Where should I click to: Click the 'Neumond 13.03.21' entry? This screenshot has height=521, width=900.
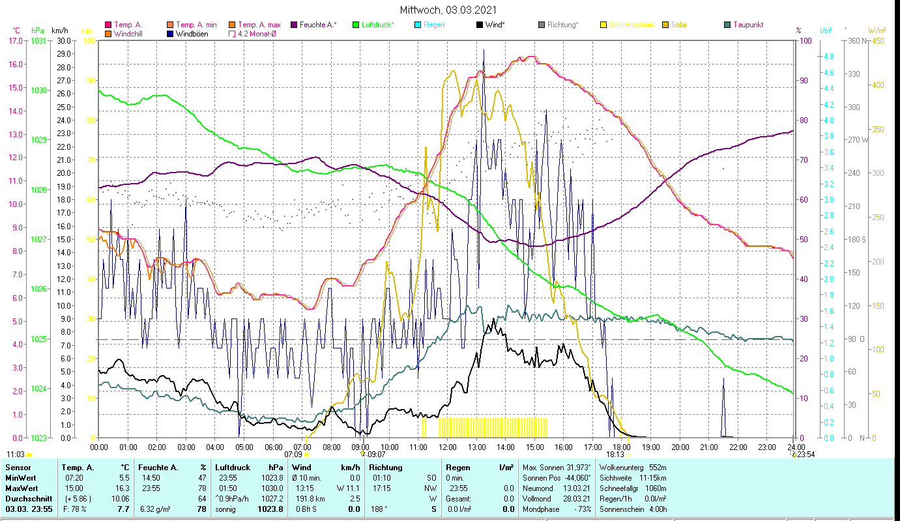click(557, 488)
